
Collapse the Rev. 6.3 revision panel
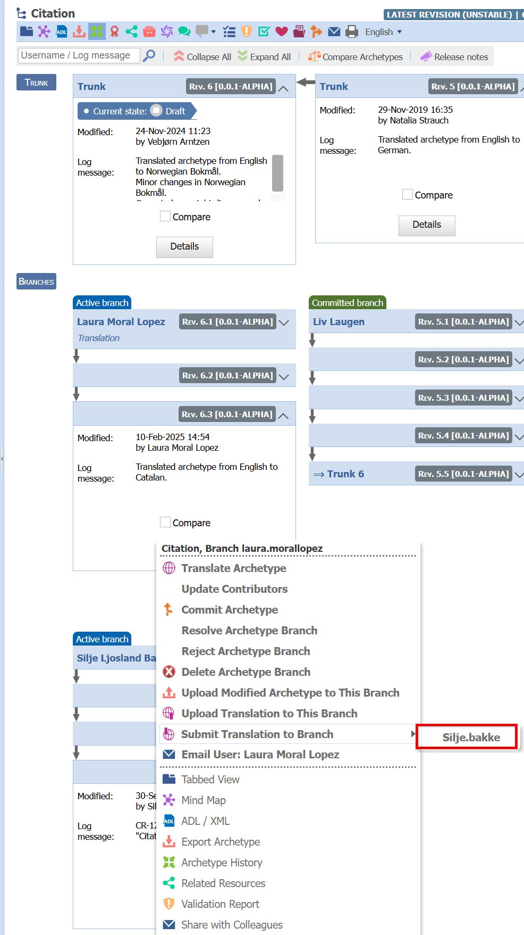click(x=284, y=415)
